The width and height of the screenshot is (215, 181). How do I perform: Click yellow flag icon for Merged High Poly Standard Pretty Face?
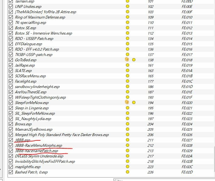pos(128,134)
